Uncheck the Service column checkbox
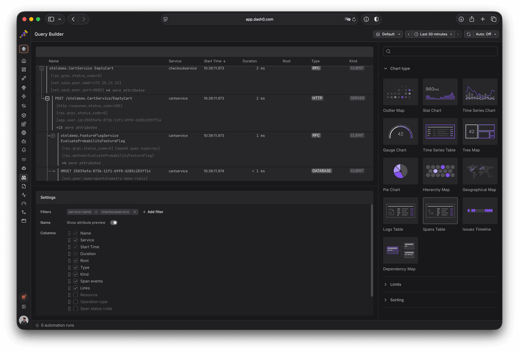Screen dimensions: 519x352 [x=76, y=240]
